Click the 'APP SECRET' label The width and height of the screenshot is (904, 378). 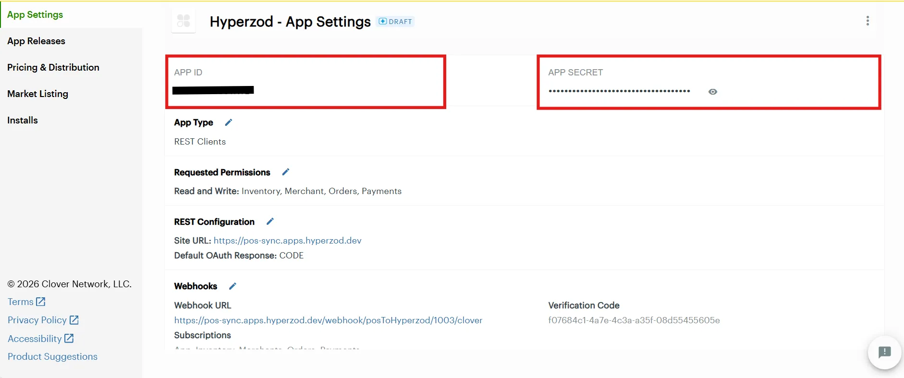(x=575, y=73)
